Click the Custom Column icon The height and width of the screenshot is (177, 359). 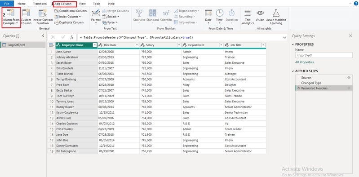[26, 13]
